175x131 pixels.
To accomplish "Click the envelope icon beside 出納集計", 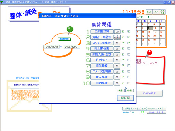I will (117, 83).
